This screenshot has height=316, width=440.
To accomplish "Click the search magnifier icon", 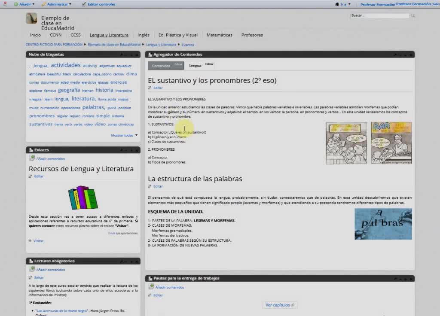I will point(413,15).
